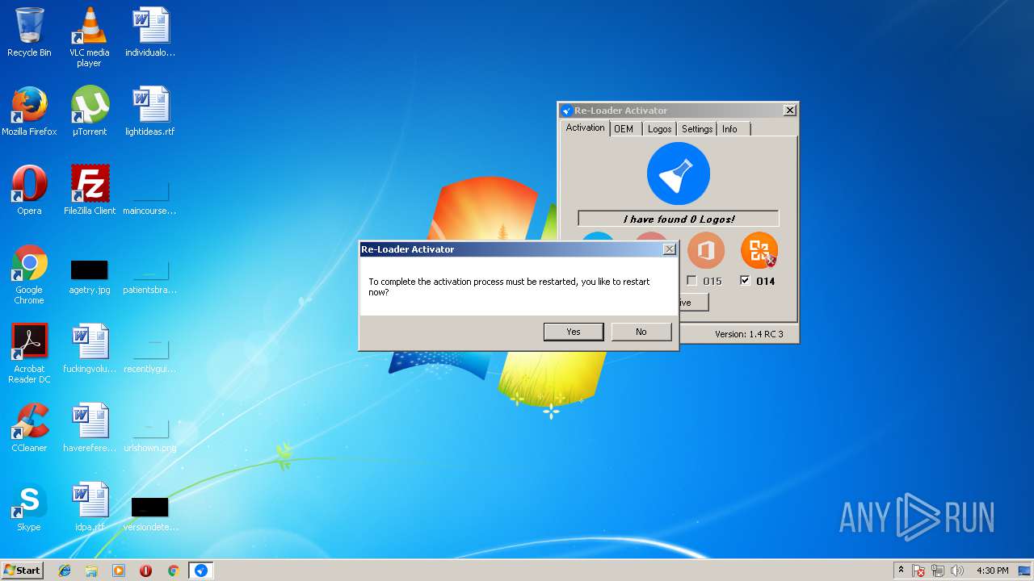1034x581 pixels.
Task: Open the Logos tab
Action: click(x=660, y=129)
